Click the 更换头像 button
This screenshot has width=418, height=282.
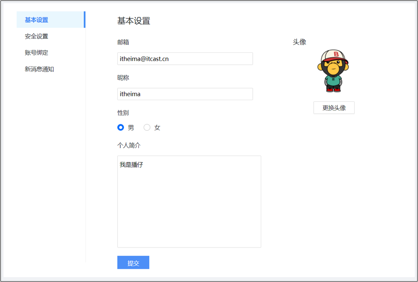click(334, 108)
